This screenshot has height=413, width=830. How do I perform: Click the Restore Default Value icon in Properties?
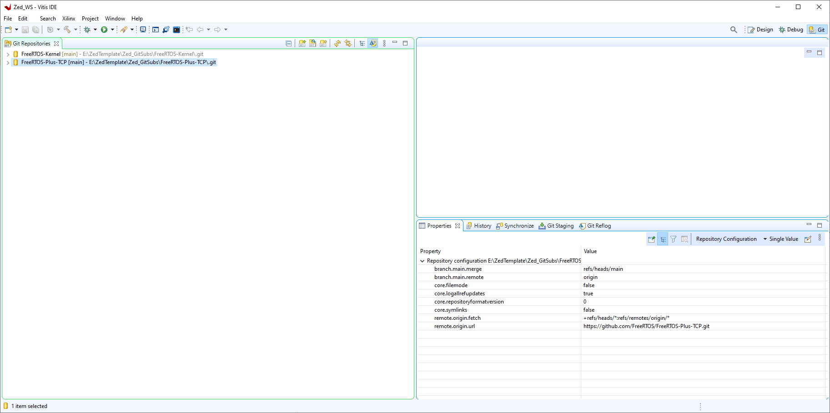click(x=684, y=239)
